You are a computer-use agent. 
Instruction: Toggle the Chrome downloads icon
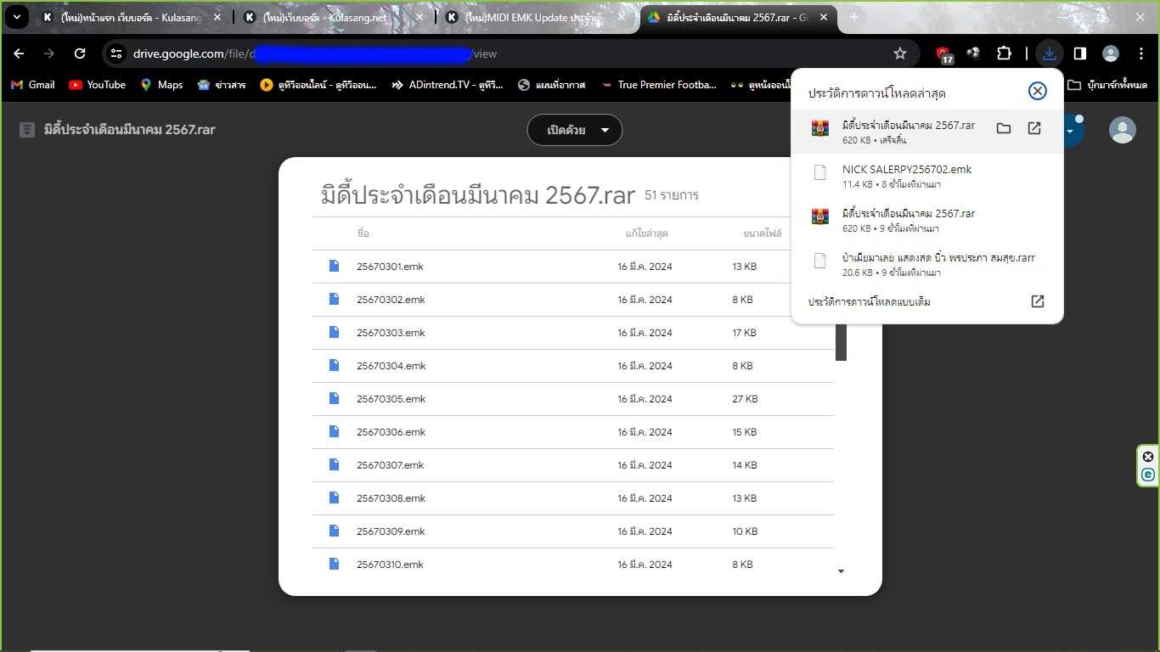point(1050,53)
